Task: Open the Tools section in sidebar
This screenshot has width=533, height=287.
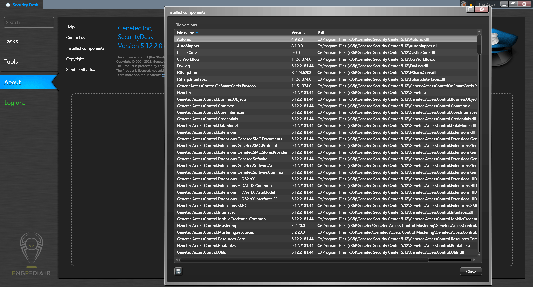Action: [11, 62]
